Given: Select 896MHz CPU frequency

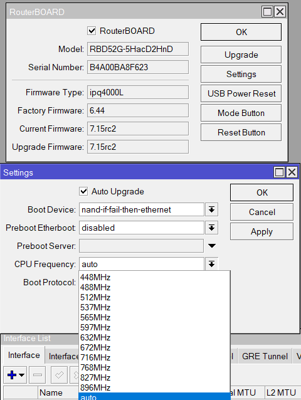Looking at the screenshot, I should pyautogui.click(x=154, y=387).
